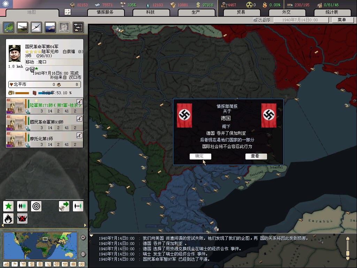Select the briefcase map mode icon
357x268 pixels.
[73, 265]
